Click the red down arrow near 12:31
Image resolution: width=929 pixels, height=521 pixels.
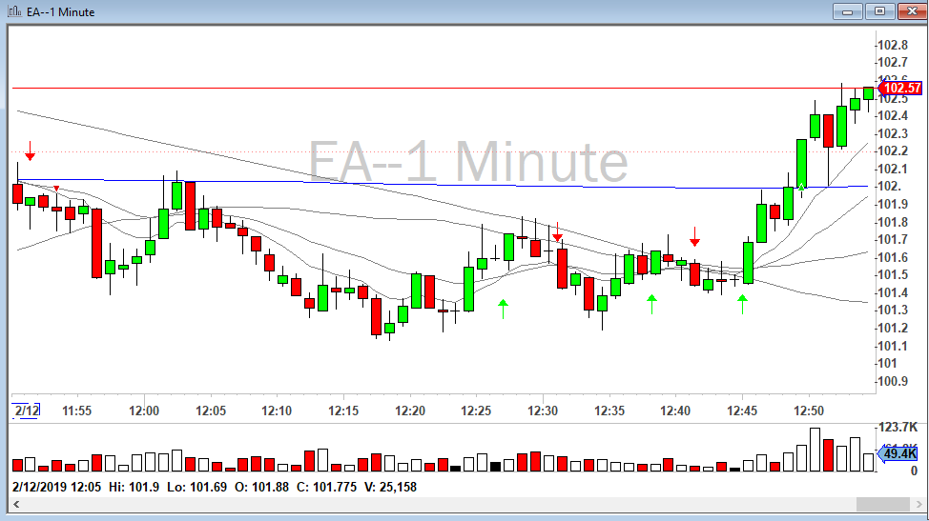point(558,231)
